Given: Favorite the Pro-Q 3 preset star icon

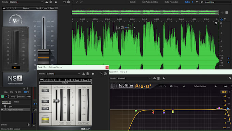Looking at the screenshot, I should [164, 78].
